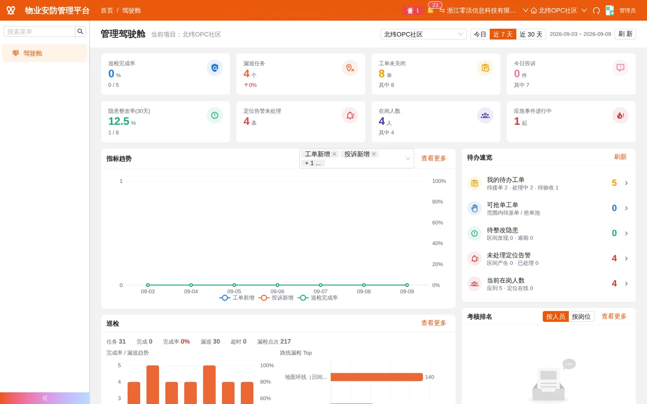Open the 北纬OPC社区 project dropdown
The height and width of the screenshot is (404, 647).
tap(423, 34)
